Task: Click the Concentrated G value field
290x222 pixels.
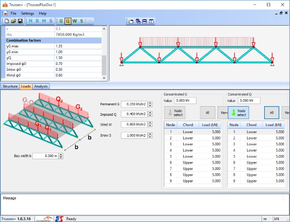Action: click(x=185, y=101)
